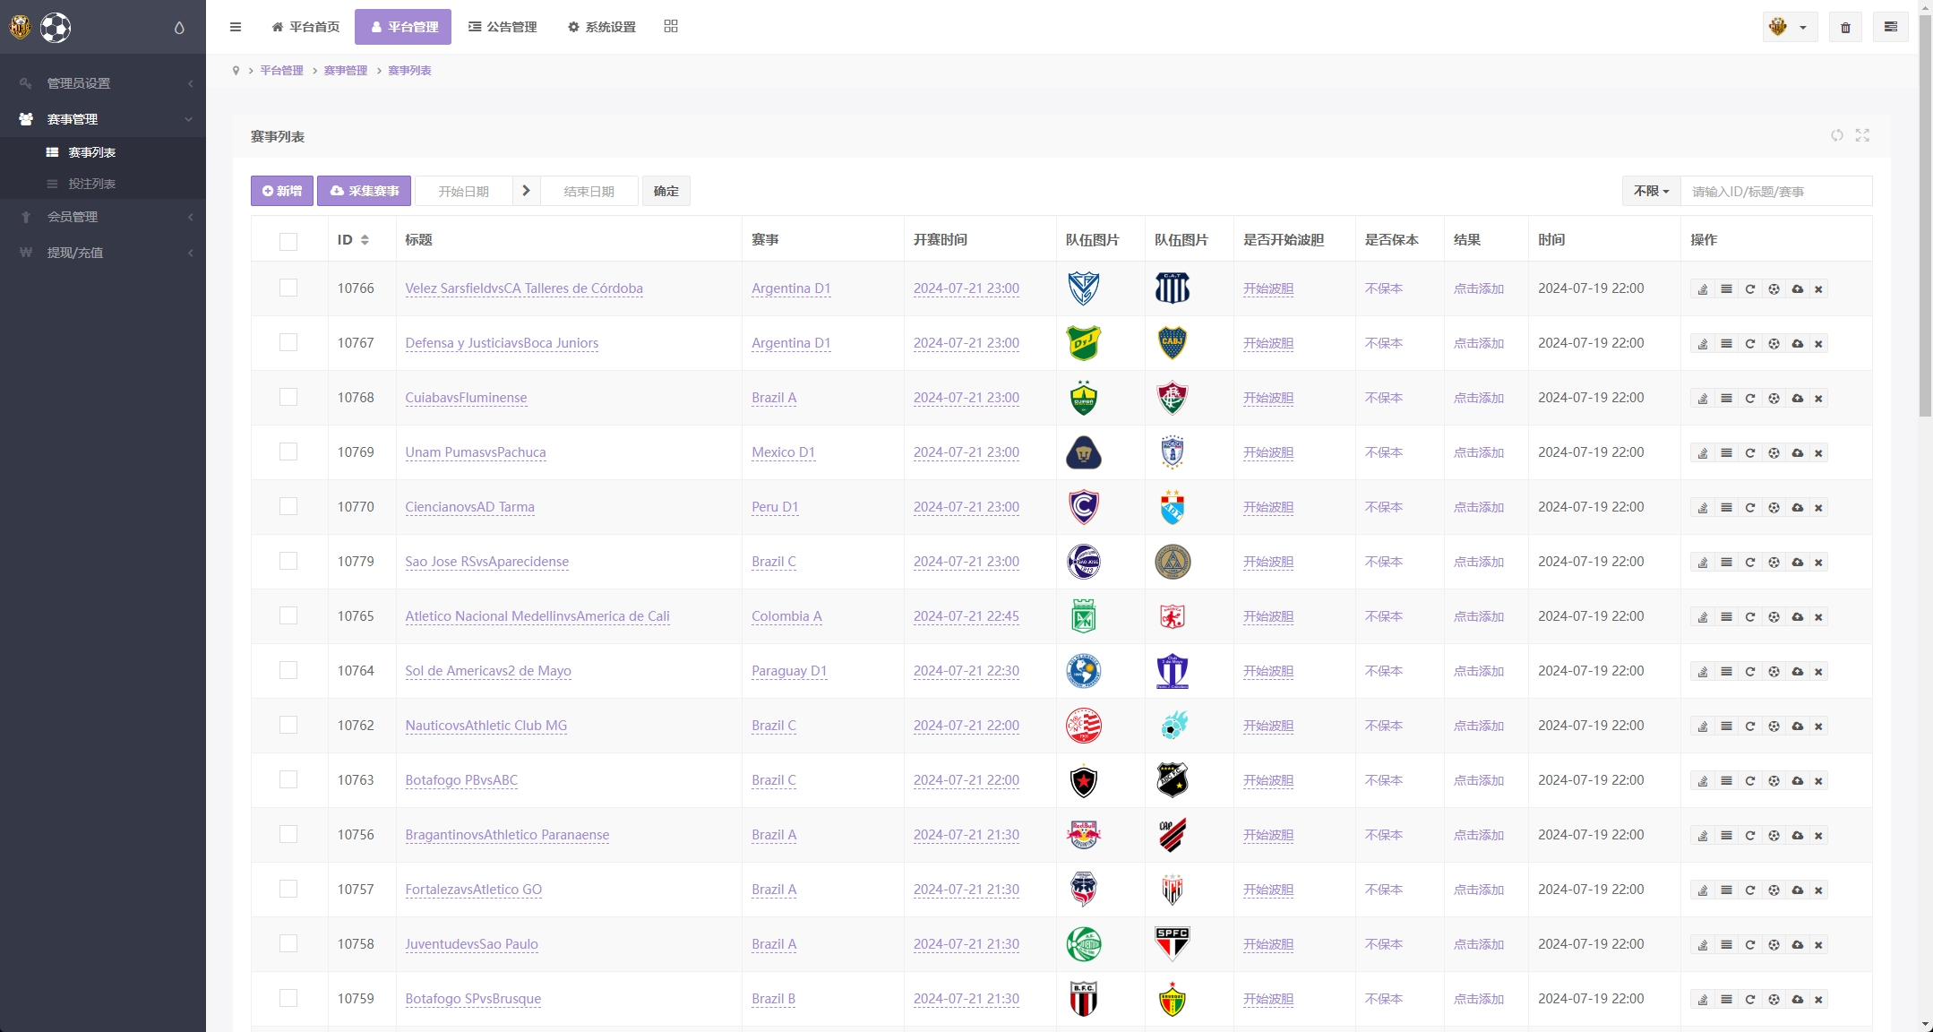This screenshot has width=1933, height=1032.
Task: Select all rows using header checkbox
Action: [288, 242]
